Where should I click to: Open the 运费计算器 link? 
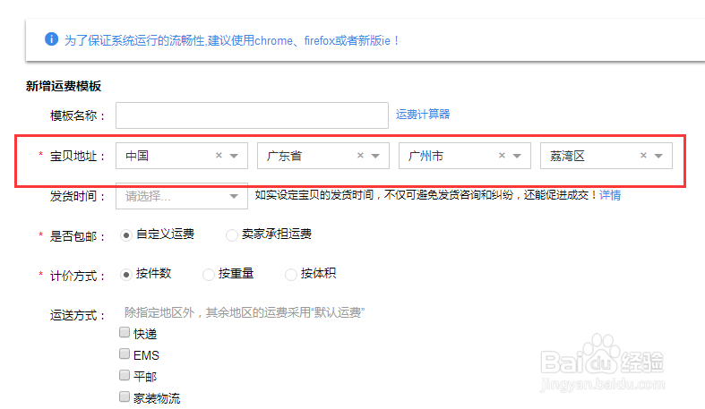(x=423, y=114)
